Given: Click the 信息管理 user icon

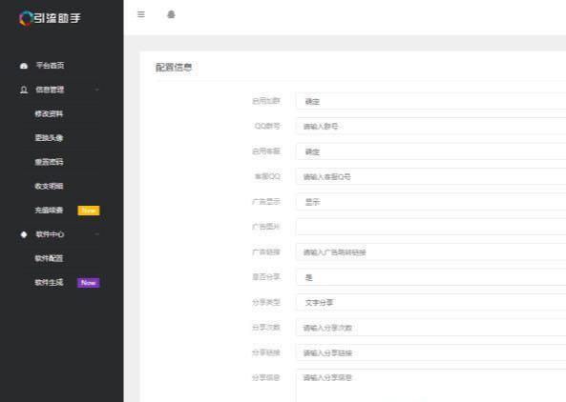Looking at the screenshot, I should [24, 90].
